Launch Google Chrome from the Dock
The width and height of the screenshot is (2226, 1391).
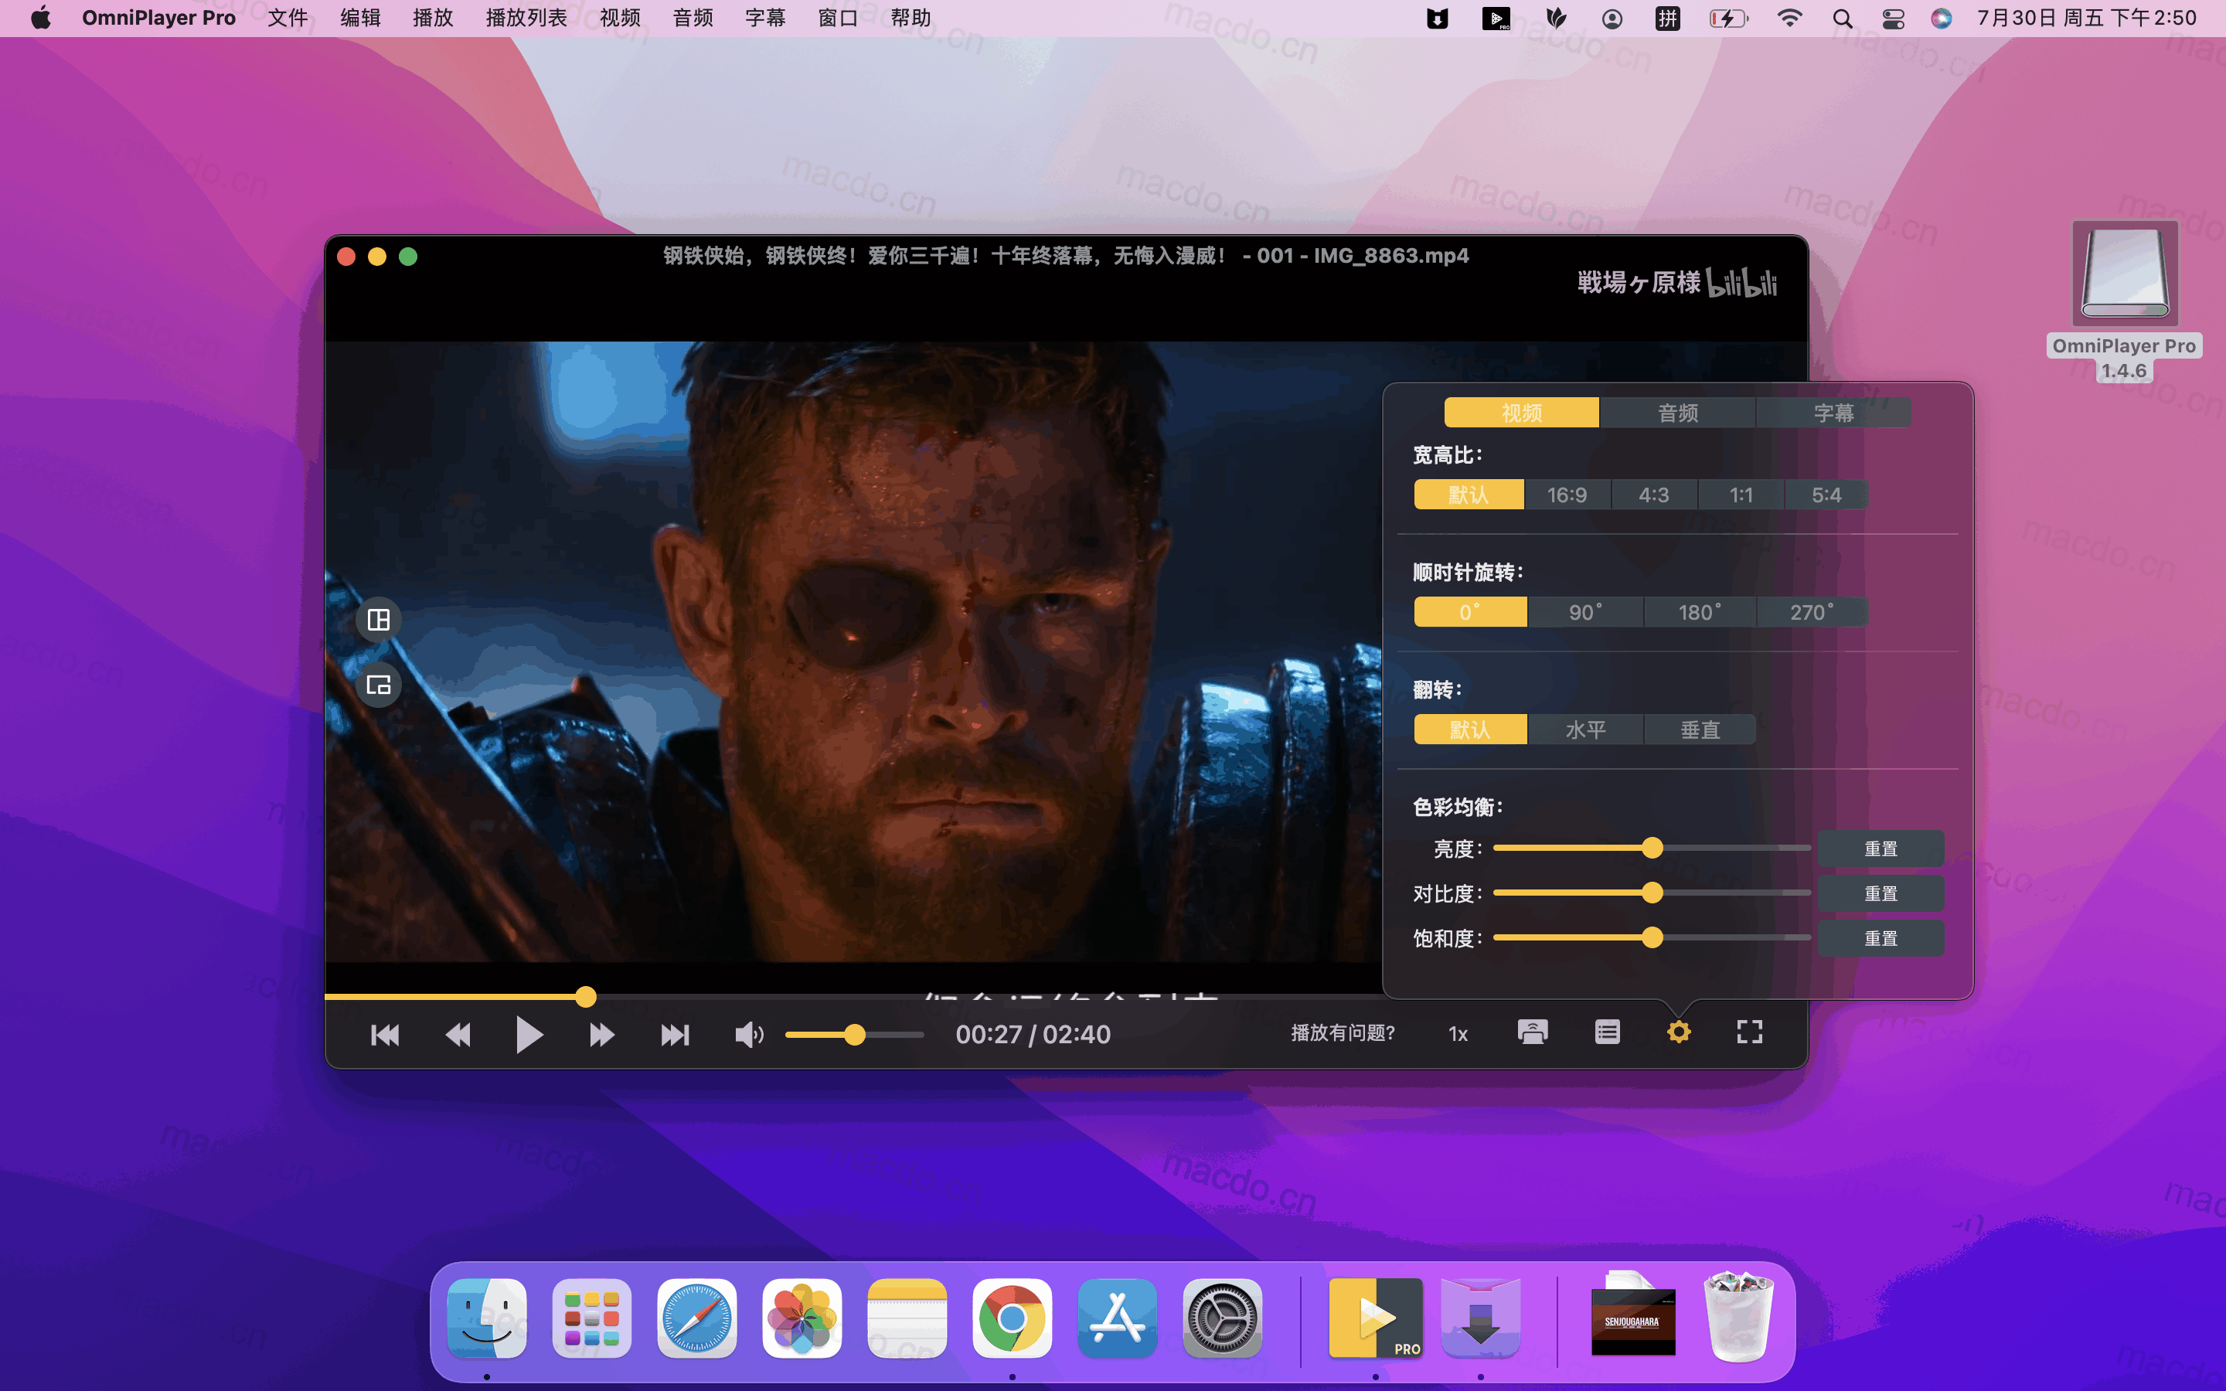click(1012, 1318)
